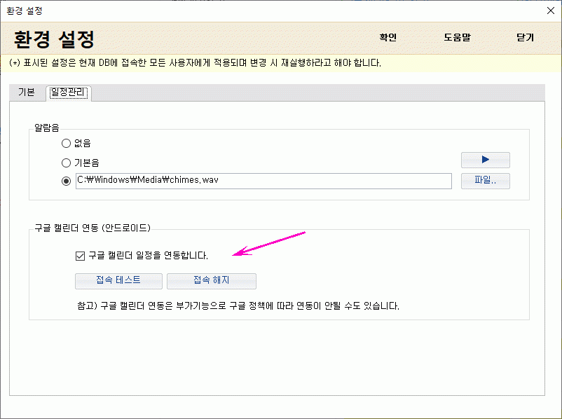Click the (*) 표시된 설정은 notice text
This screenshot has height=419, width=562.
[195, 63]
